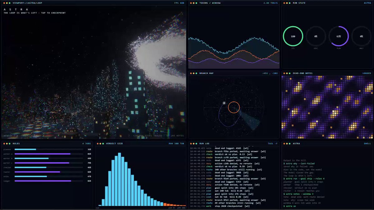Click the 47% value in the notes row
374x210 pixels.
(x=89, y=176)
